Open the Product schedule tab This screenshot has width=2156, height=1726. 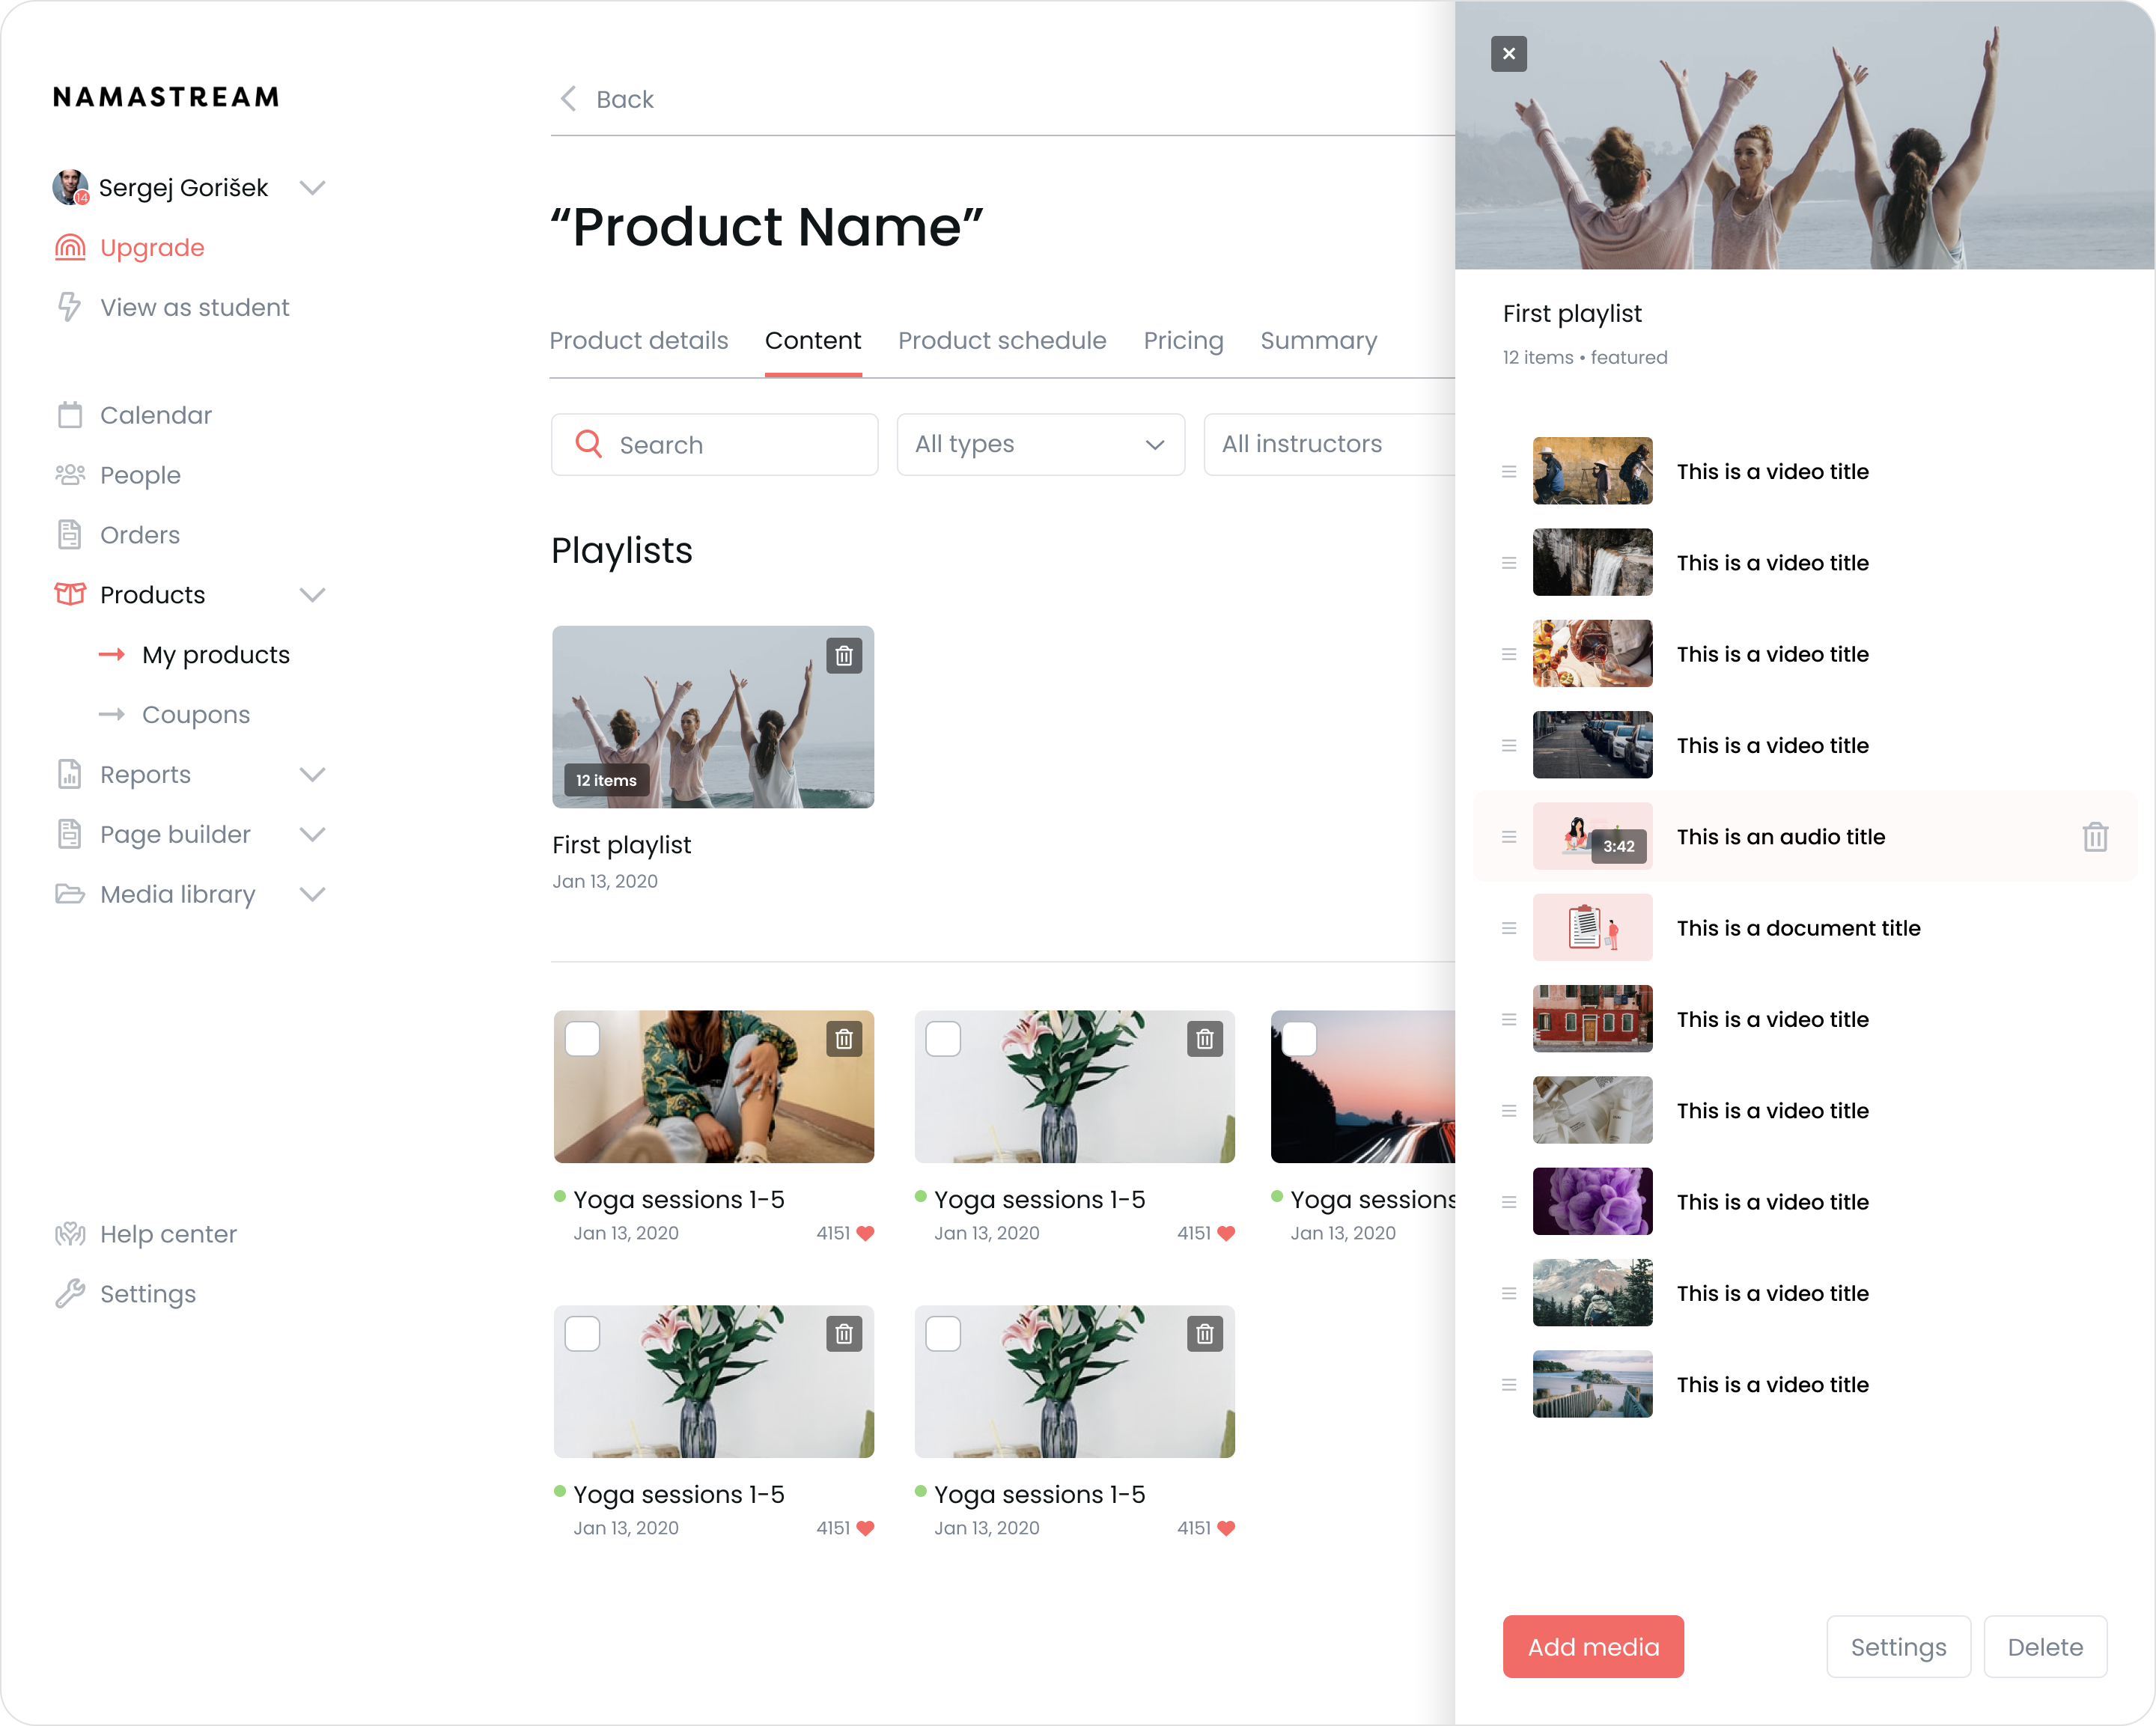click(x=1002, y=341)
